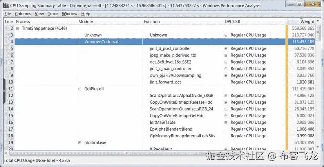Screen dimensions: 324x167
Task: Click weight value 568.568 865
Action: (303, 28)
